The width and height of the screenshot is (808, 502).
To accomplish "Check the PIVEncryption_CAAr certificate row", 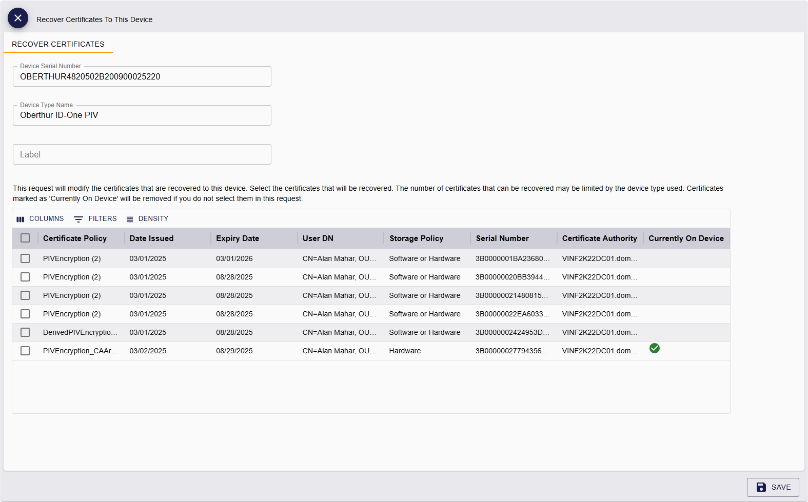I will pos(25,351).
